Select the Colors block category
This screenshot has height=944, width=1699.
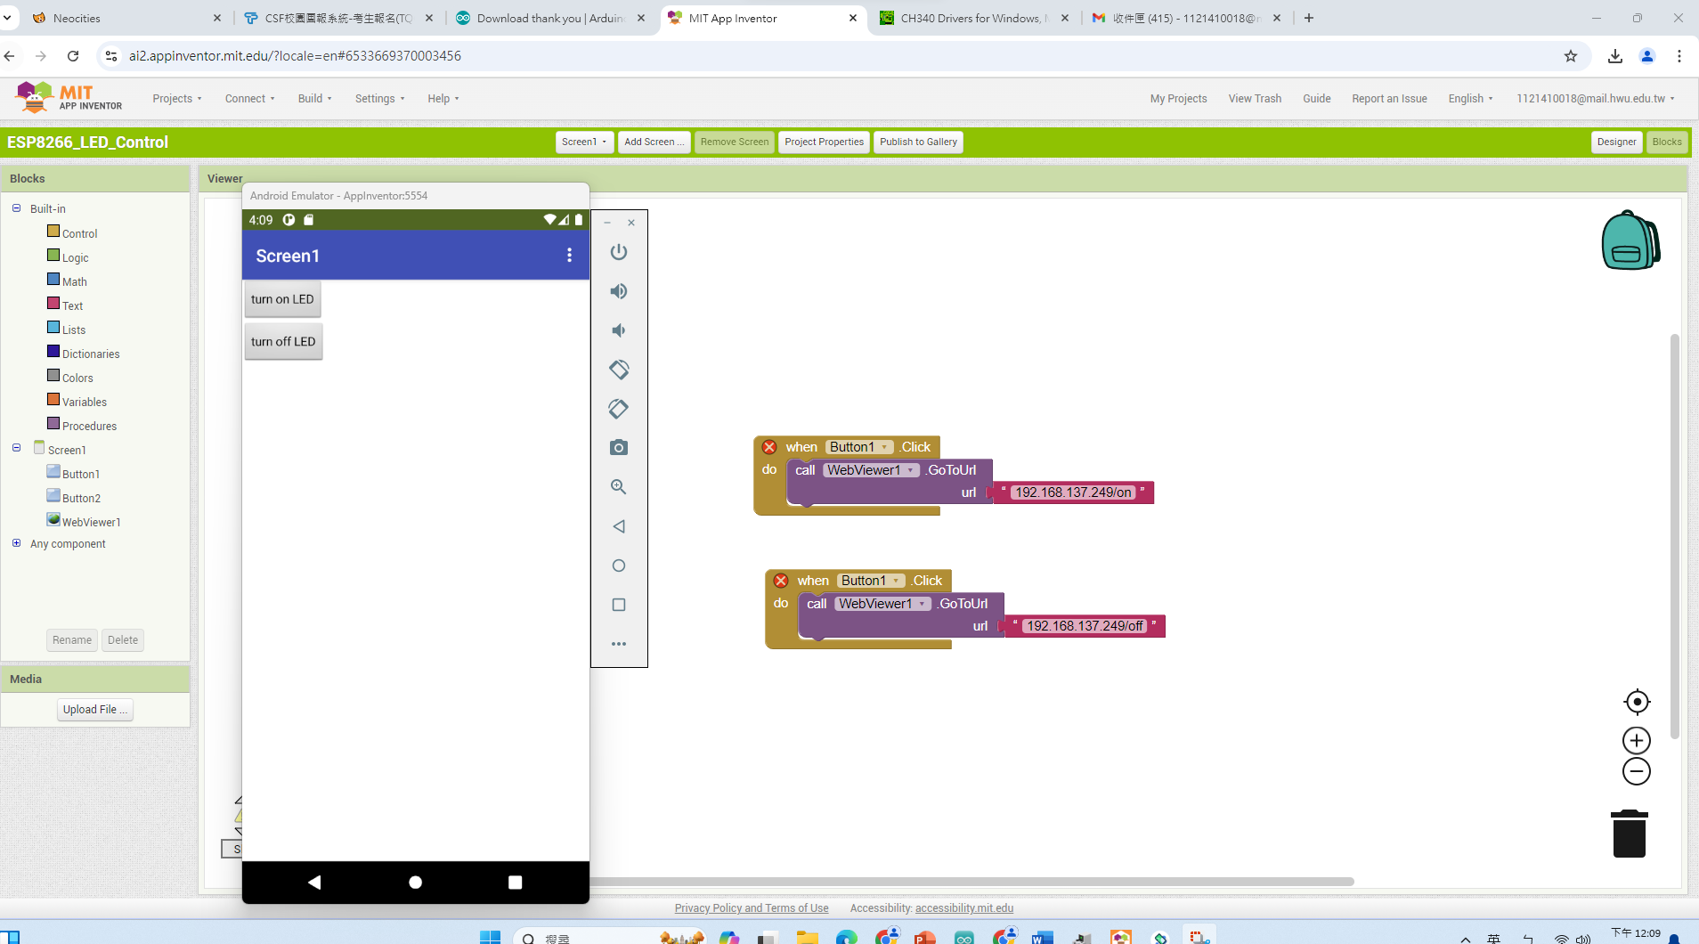tap(77, 378)
